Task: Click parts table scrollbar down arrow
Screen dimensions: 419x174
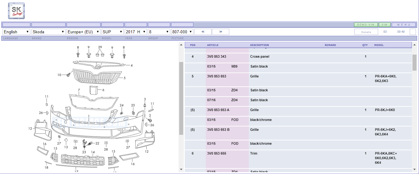Action: (x=415, y=169)
